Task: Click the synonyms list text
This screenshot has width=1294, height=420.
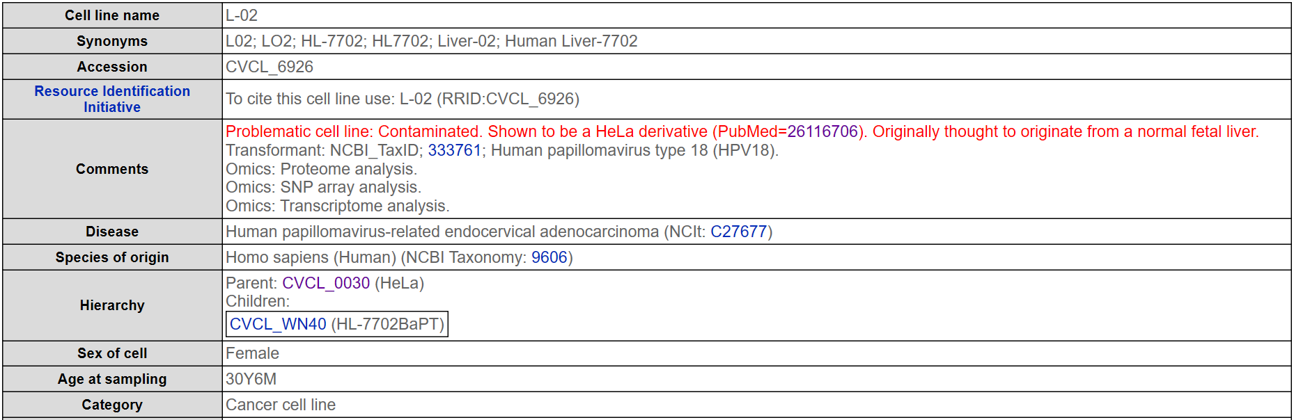Action: tap(431, 41)
